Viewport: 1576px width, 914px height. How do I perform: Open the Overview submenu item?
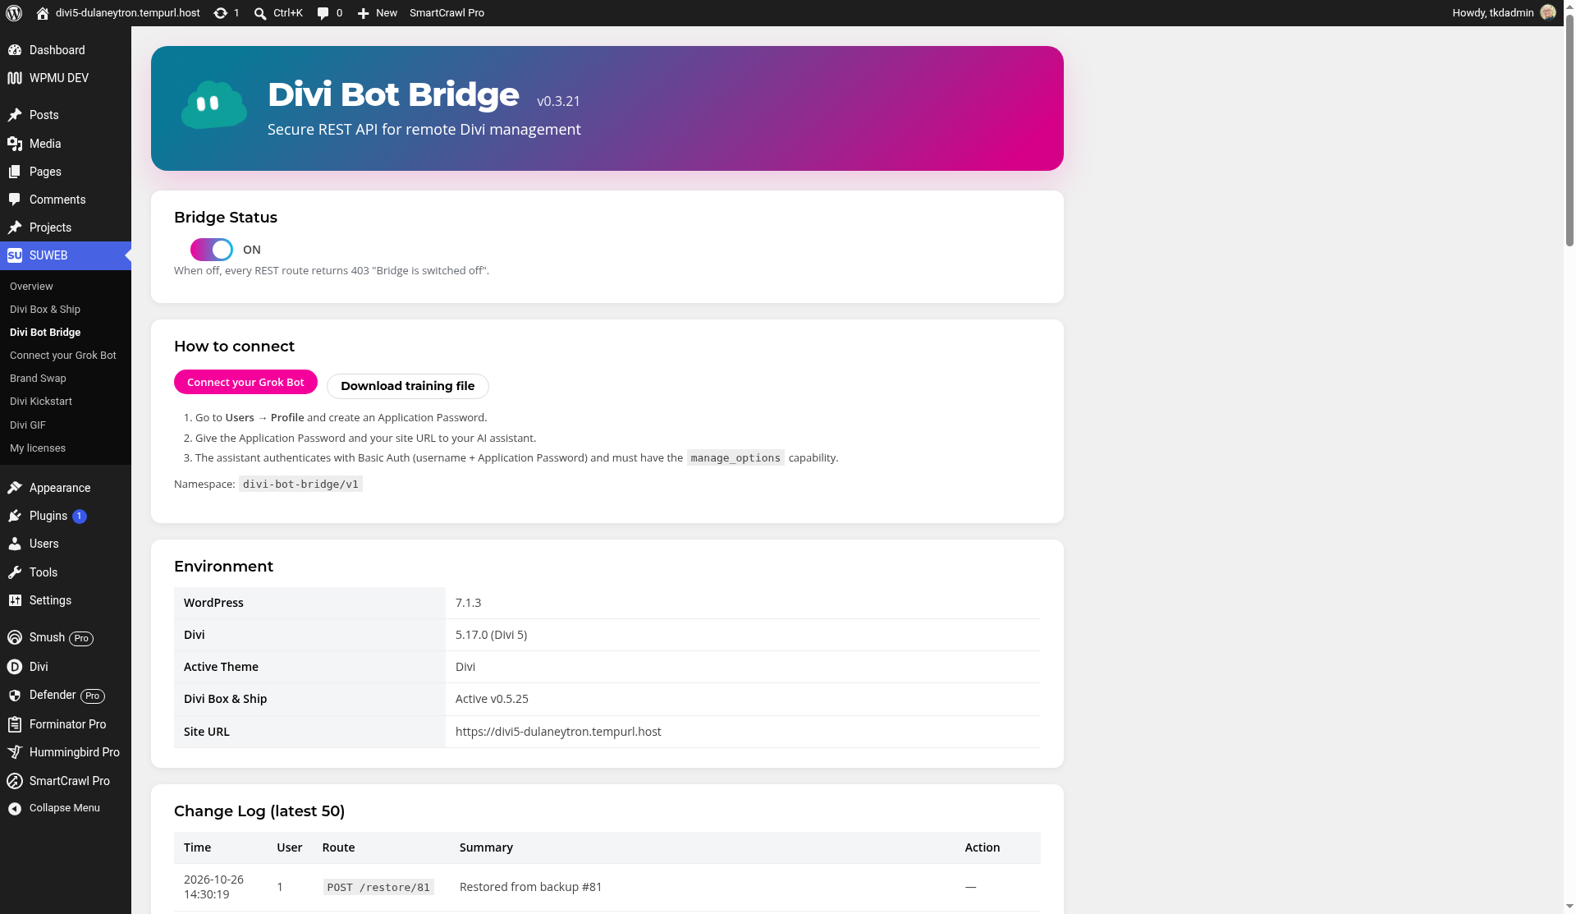pos(31,287)
